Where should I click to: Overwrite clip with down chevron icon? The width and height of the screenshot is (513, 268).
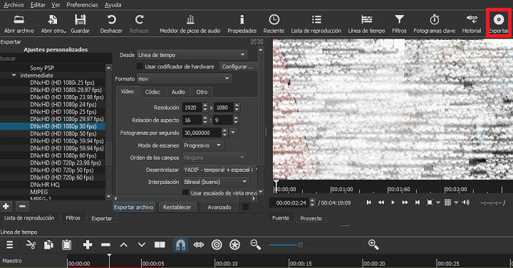point(141,244)
